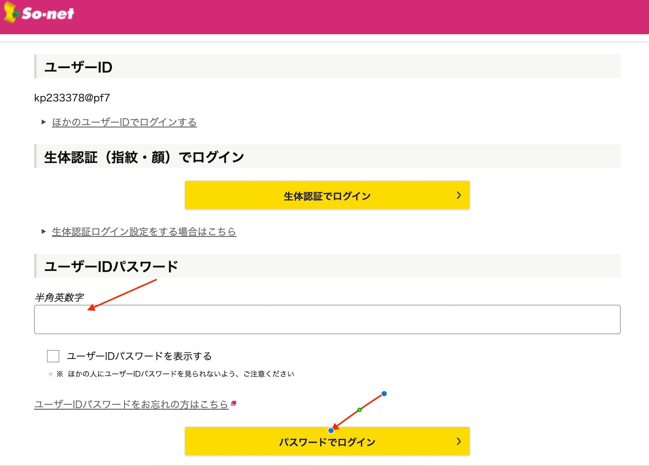Screen dimensions: 649x466
Task: Click the So-net mascot logo icon
Action: pyautogui.click(x=10, y=12)
